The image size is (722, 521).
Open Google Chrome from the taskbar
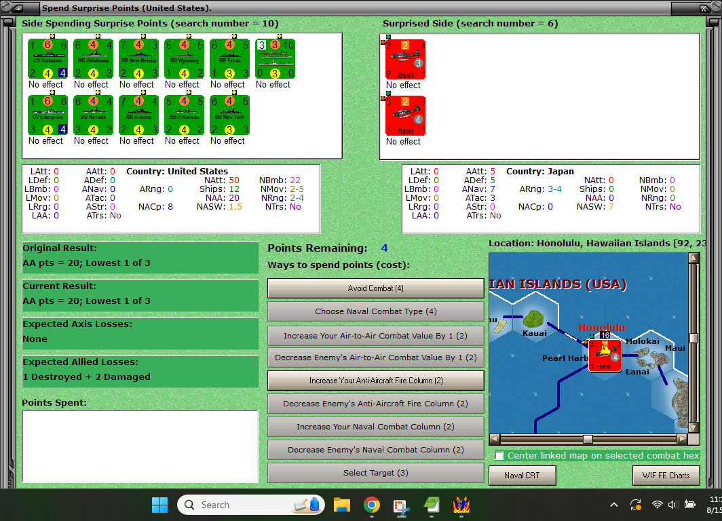[372, 505]
